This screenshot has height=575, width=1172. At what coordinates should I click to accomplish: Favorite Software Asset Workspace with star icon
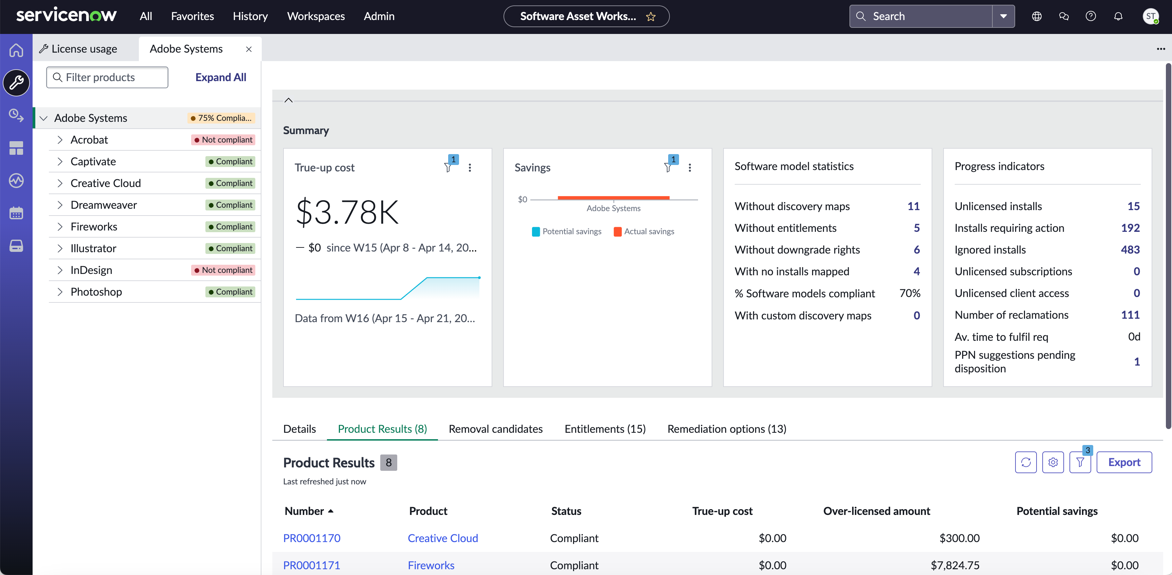click(x=651, y=16)
